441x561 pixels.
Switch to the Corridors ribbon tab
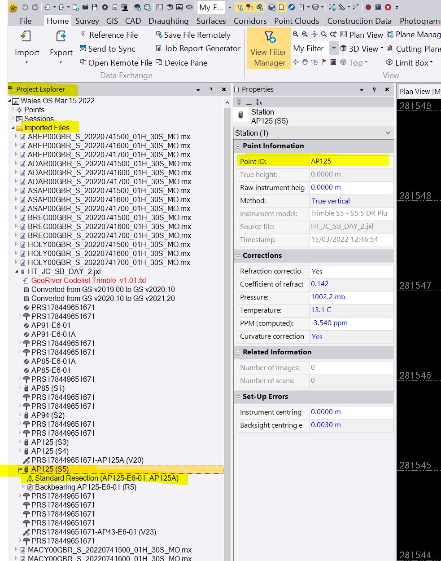250,21
